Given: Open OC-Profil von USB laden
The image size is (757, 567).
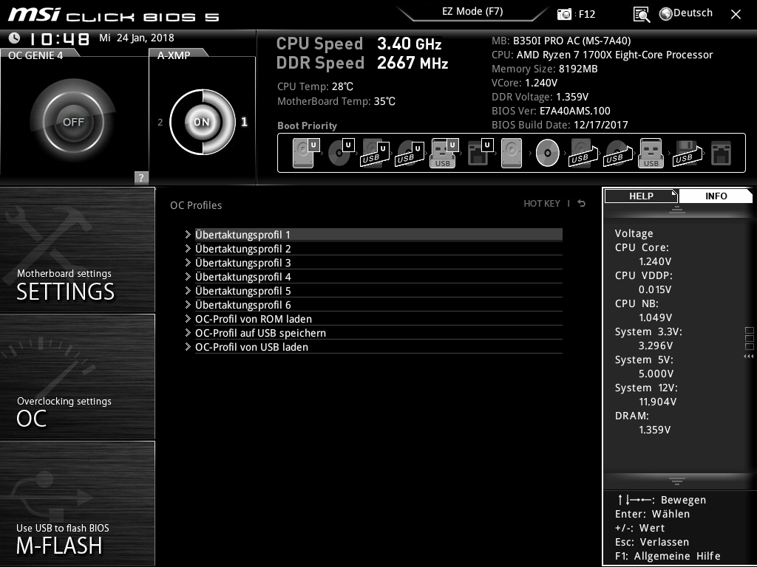Looking at the screenshot, I should pyautogui.click(x=378, y=347).
